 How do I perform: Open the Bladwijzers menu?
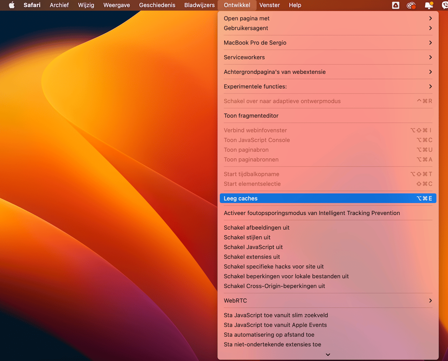pos(199,5)
